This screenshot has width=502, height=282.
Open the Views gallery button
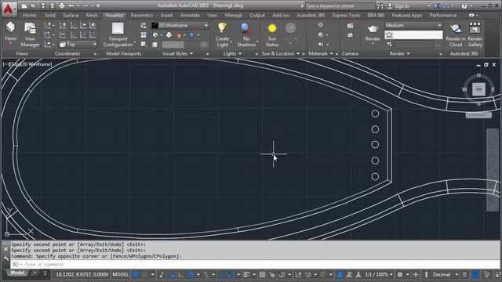[x=10, y=32]
